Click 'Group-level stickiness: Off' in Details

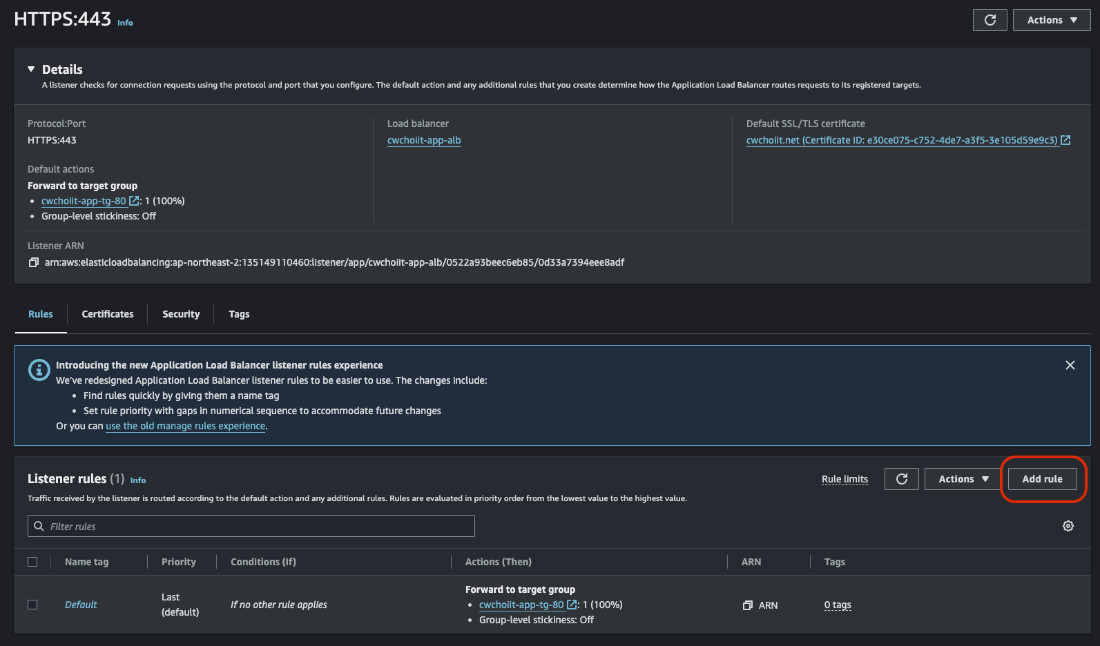click(99, 216)
